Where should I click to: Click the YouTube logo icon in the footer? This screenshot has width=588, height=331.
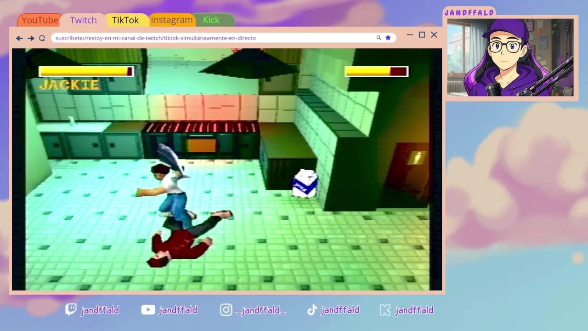coord(148,310)
